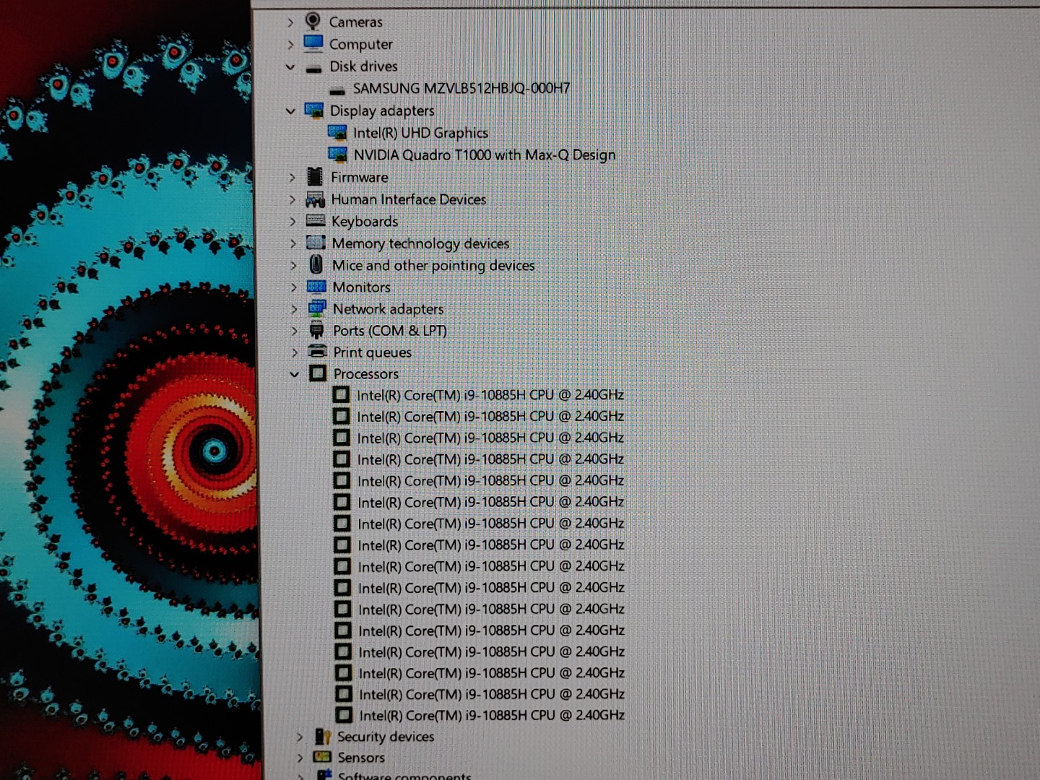Click the Print queues printer icon
The image size is (1040, 780).
pyautogui.click(x=317, y=352)
